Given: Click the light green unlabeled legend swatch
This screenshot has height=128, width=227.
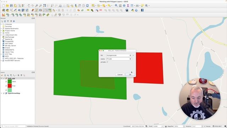Looking at the screenshot, I should click(x=10, y=90).
